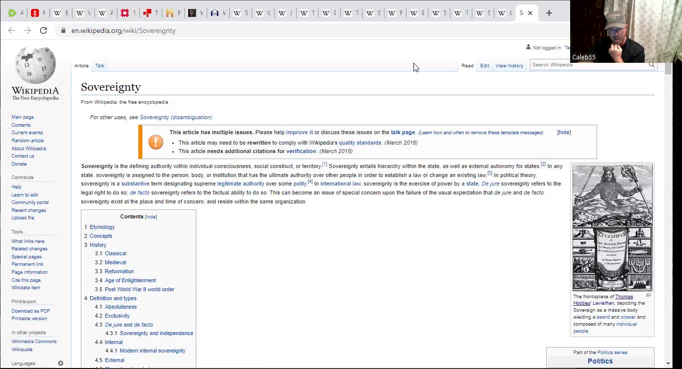Jump to Definition and types section

click(113, 298)
